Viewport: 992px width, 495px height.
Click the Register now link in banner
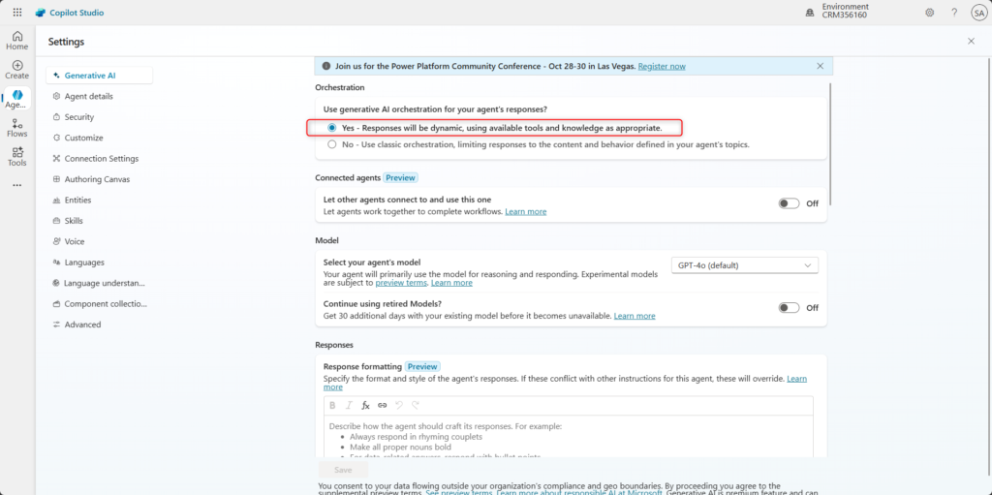point(662,66)
